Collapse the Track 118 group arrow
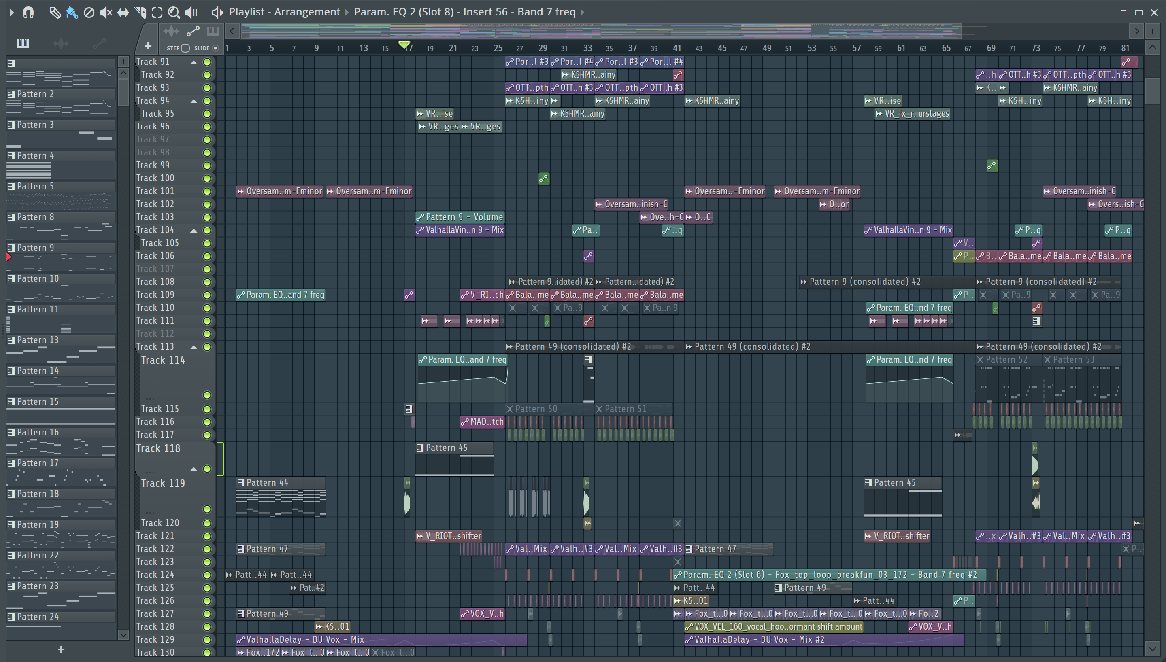1166x662 pixels. coord(194,469)
